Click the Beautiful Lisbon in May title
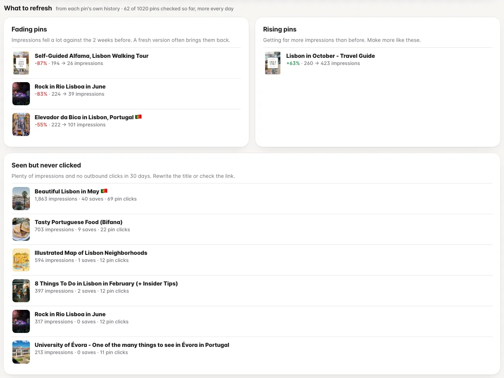Viewport: 504px width, 378px height. (71, 191)
